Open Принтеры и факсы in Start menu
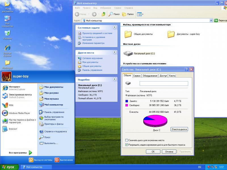227x170 pixels. pyautogui.click(x=51, y=124)
